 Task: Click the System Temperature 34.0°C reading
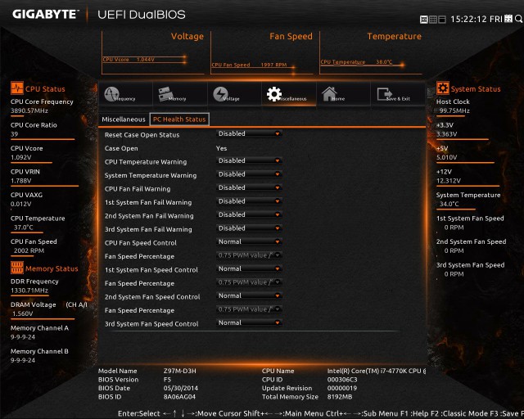click(449, 204)
